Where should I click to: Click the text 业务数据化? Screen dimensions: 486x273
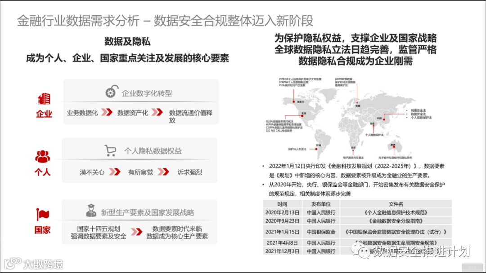click(x=82, y=113)
